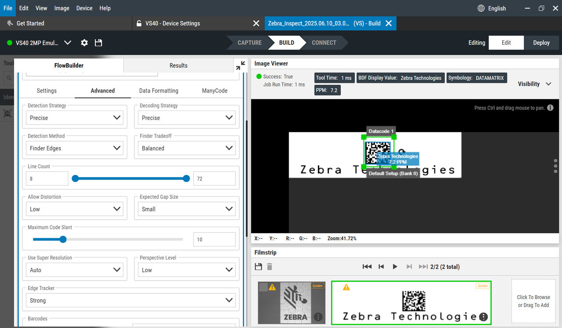562x328 pixels.
Task: Step to previous filmstrip image
Action: point(381,267)
